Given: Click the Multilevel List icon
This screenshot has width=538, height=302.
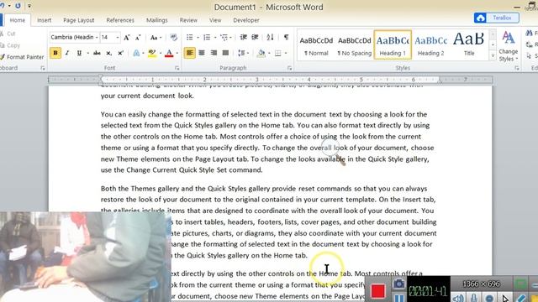Looking at the screenshot, I should [224, 37].
